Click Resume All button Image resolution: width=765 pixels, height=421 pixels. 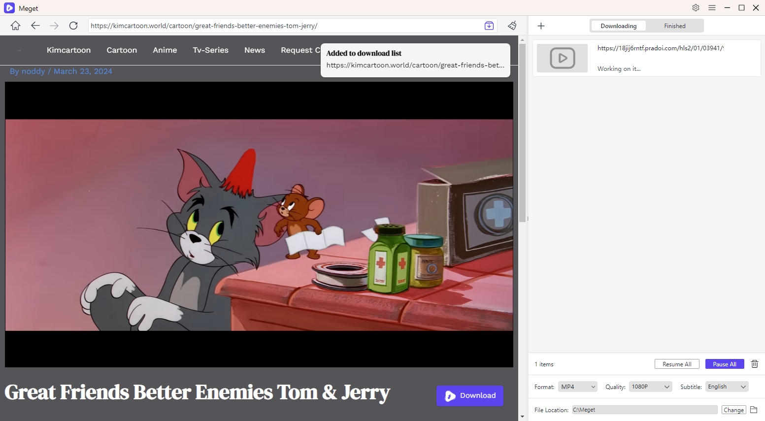coord(677,364)
